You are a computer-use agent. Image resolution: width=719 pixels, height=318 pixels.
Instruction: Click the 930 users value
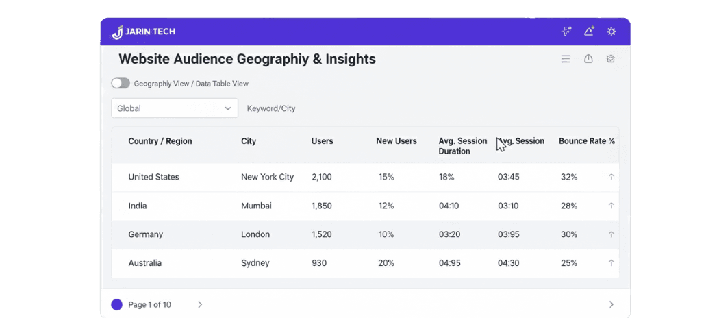318,263
